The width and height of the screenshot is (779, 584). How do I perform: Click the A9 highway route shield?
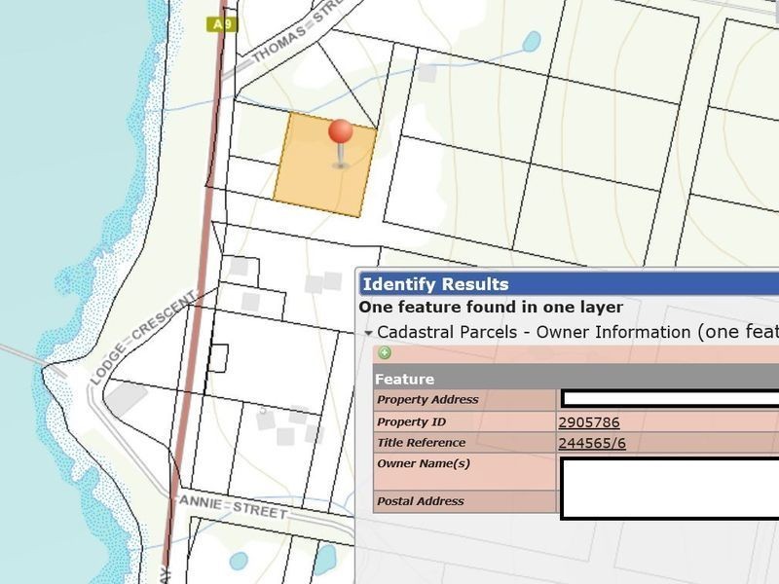click(222, 25)
